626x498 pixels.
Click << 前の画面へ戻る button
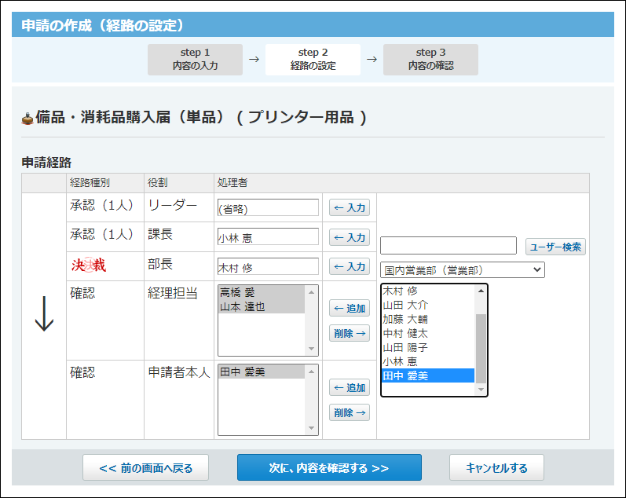[146, 467]
